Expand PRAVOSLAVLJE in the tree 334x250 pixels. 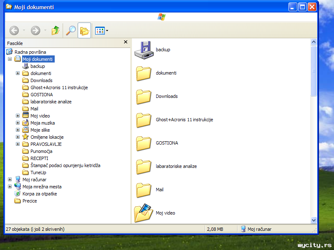18,144
